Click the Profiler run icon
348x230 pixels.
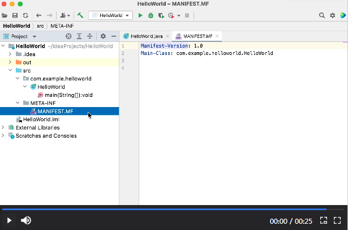point(171,15)
